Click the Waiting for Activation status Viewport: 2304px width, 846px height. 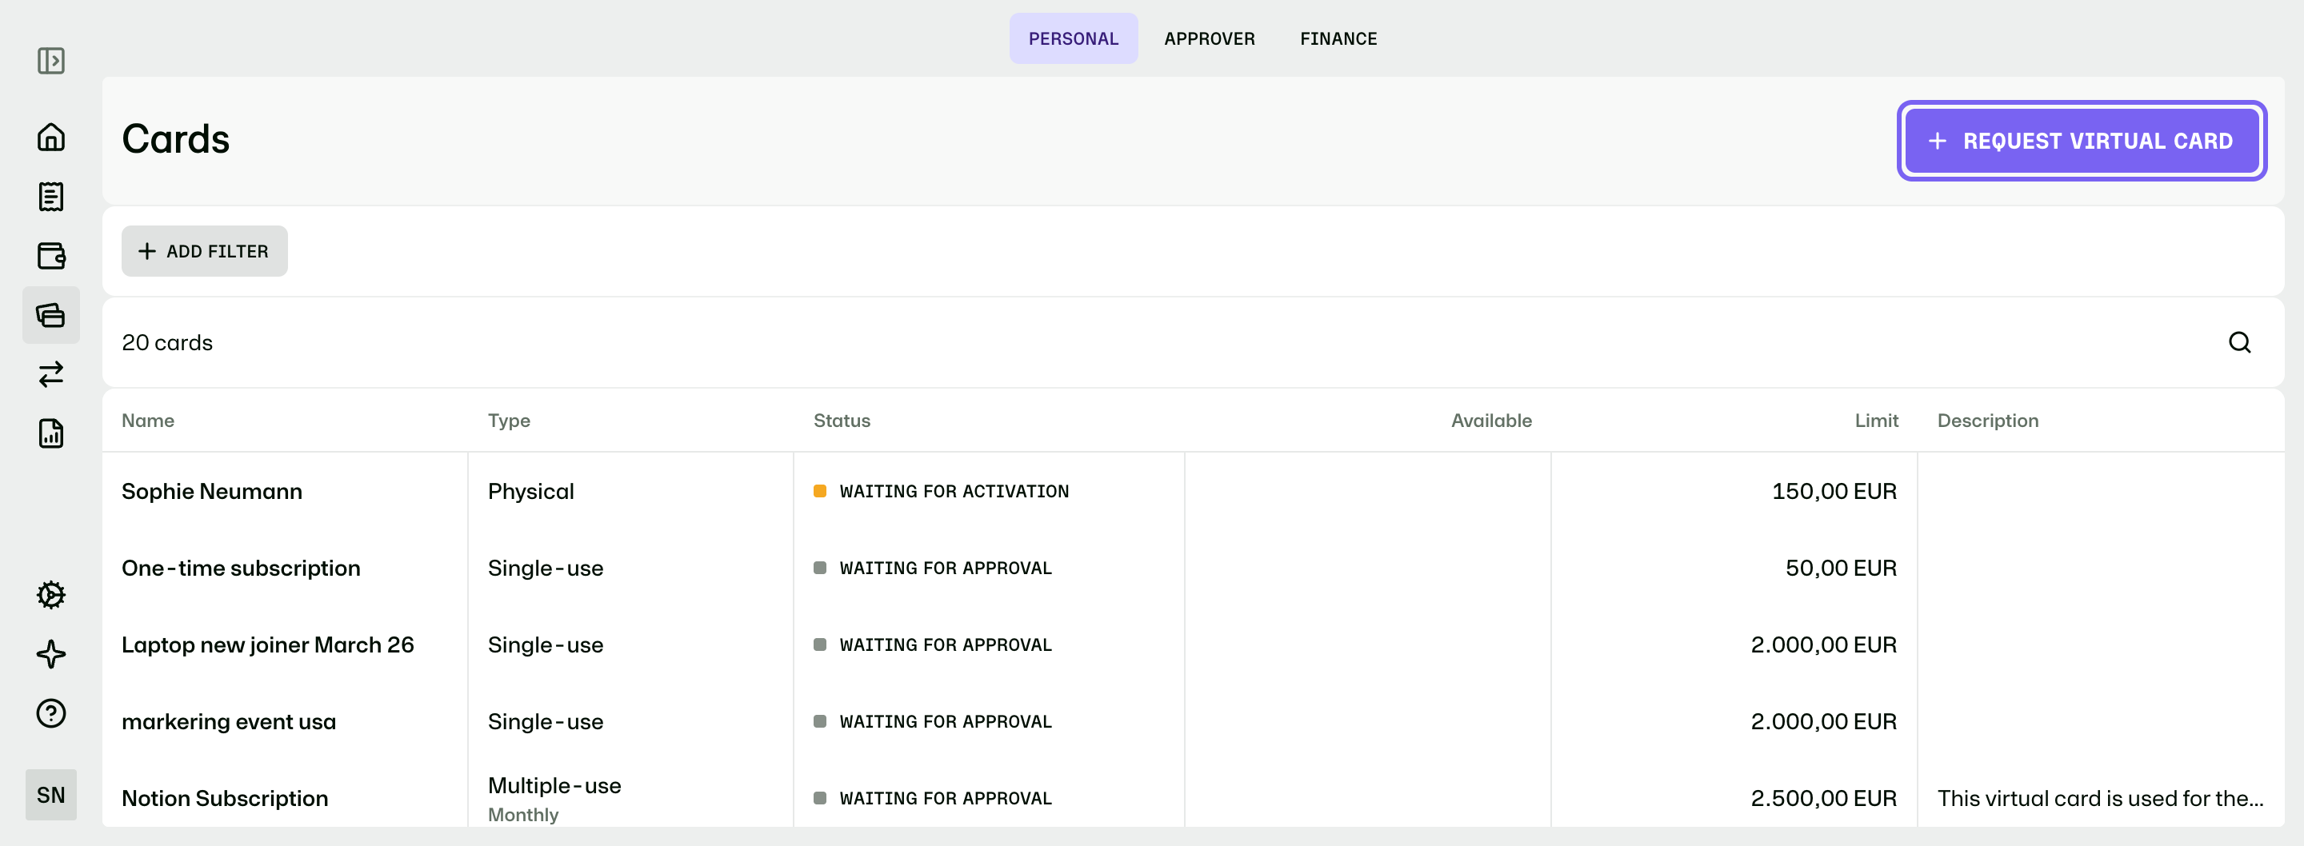click(x=941, y=491)
